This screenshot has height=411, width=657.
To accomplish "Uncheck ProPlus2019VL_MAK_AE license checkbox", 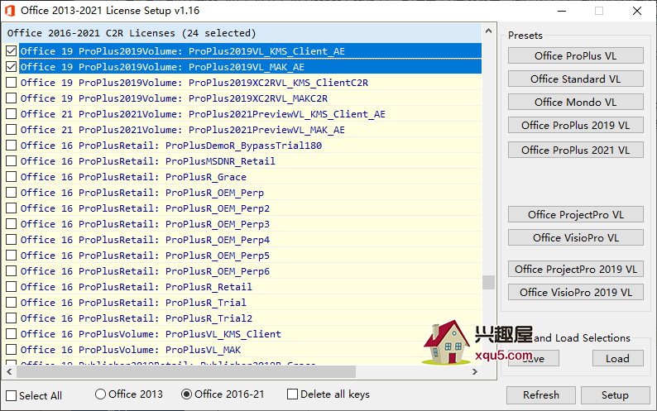I will 12,67.
